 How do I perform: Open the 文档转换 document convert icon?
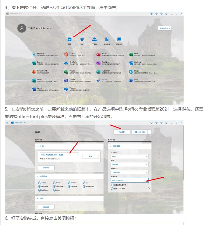coord(107,39)
